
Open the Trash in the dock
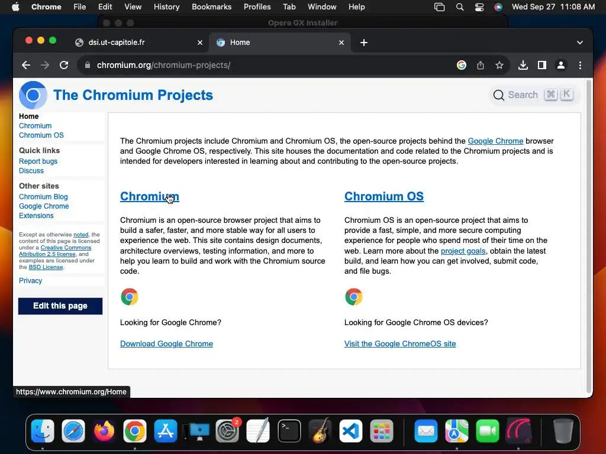[563, 431]
